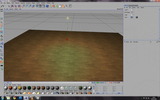Play the animation forward

99,83
